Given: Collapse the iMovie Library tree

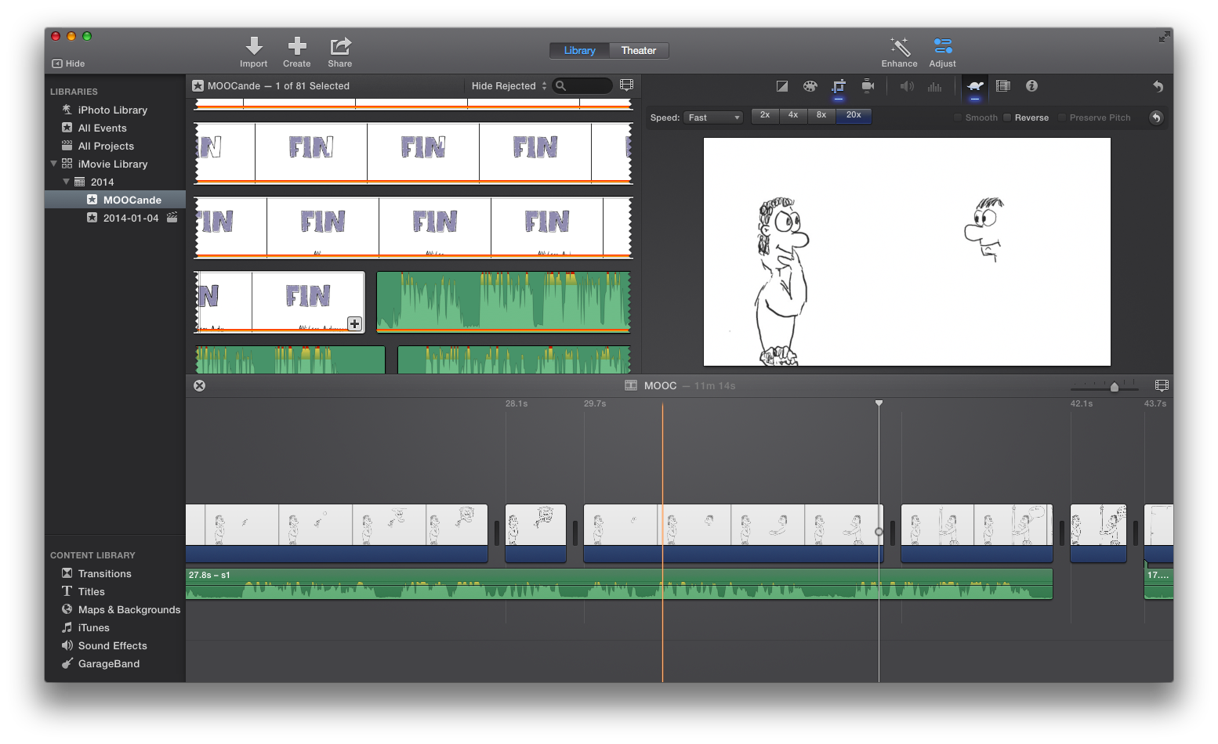Looking at the screenshot, I should click(x=54, y=164).
